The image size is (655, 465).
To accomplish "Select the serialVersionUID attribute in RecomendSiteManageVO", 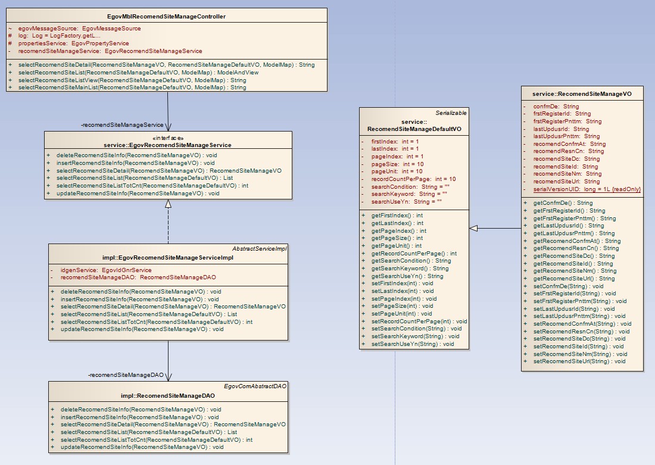I will coord(587,189).
